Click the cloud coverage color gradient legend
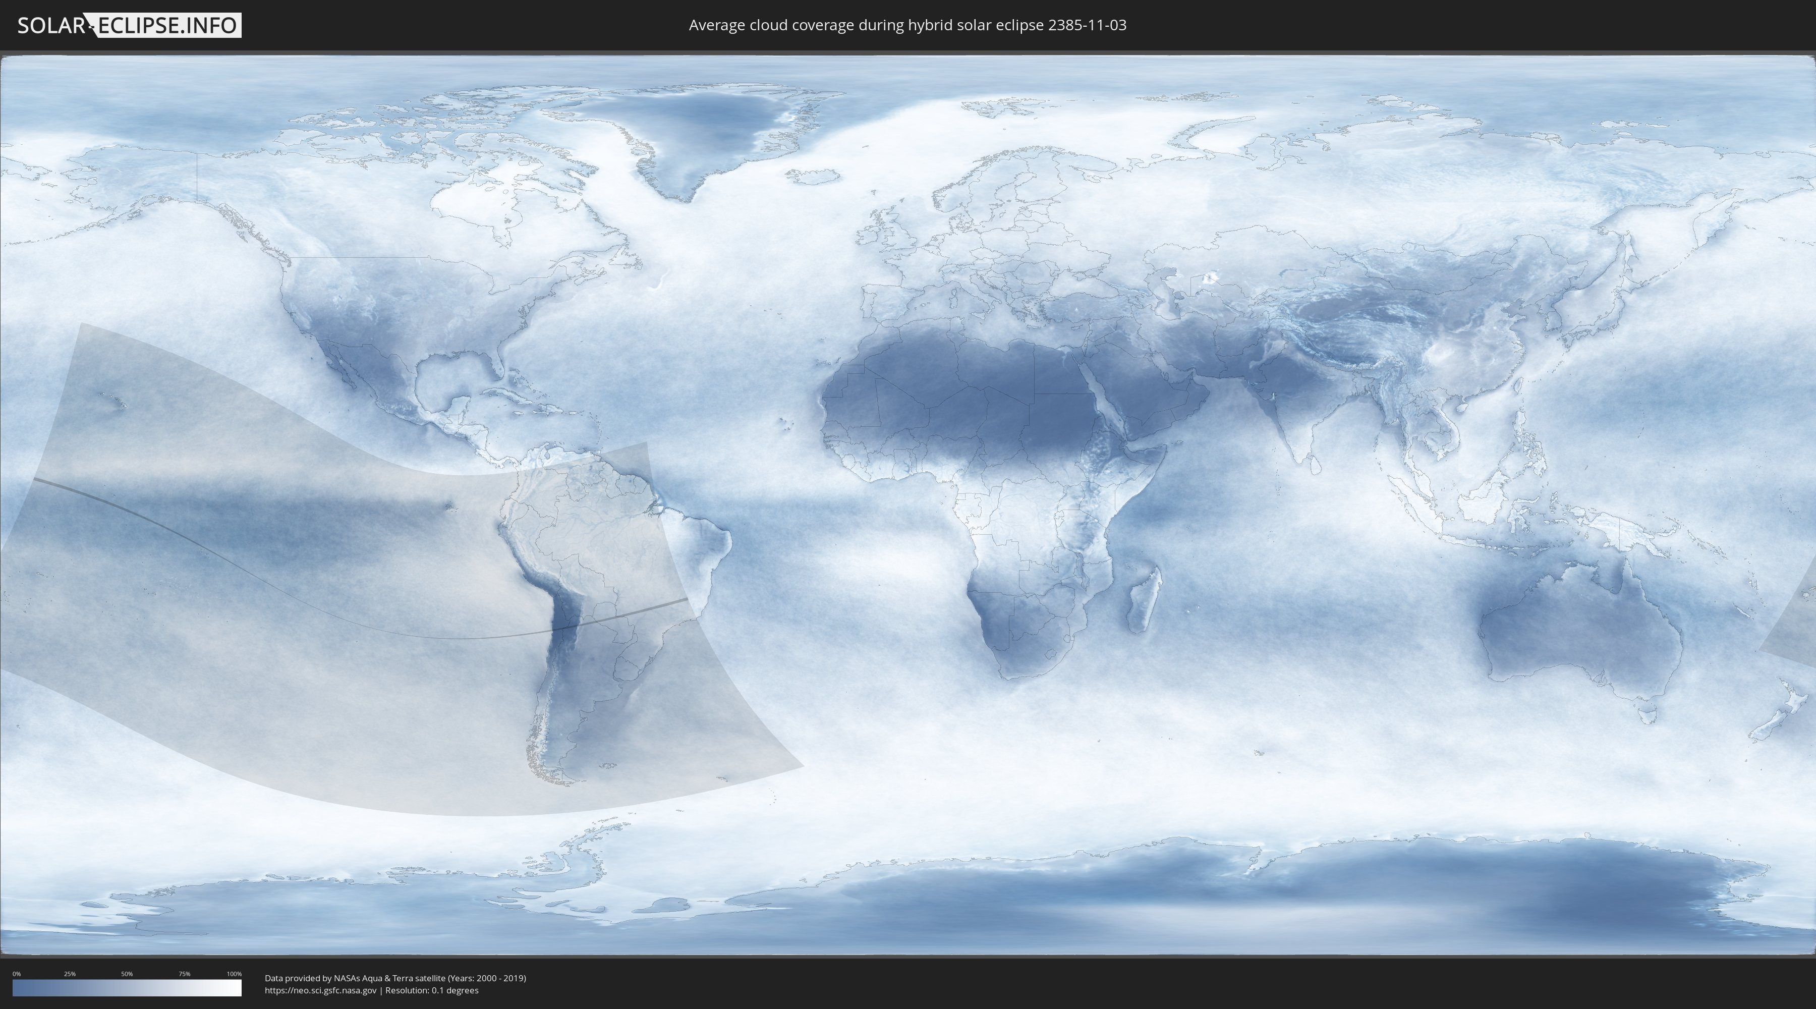 point(127,988)
